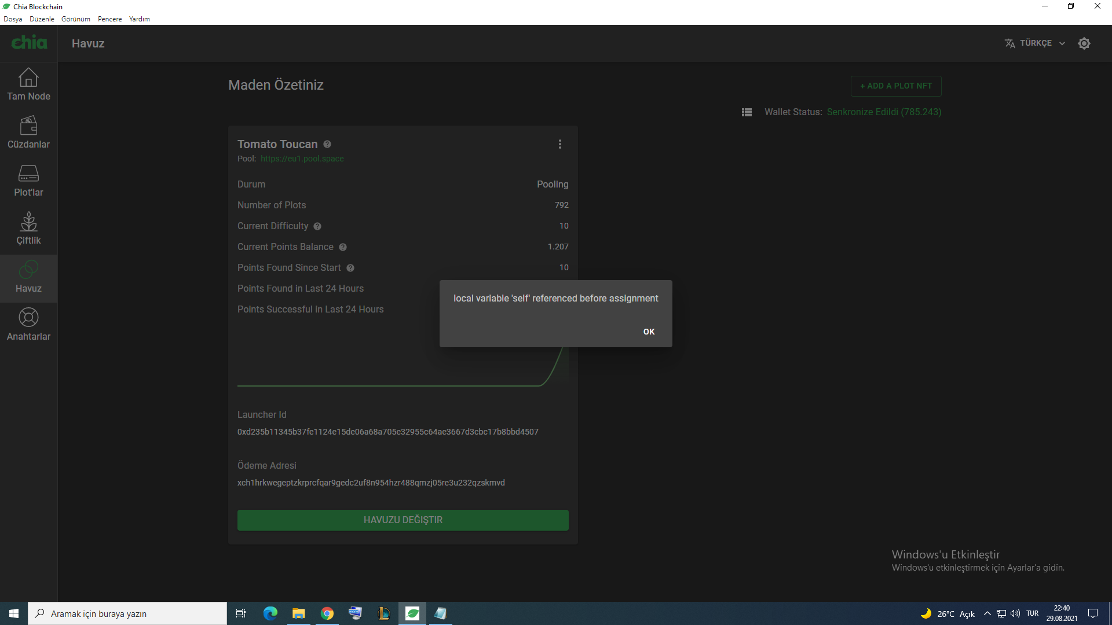
Task: Open the Windows Start menu
Action: click(14, 613)
